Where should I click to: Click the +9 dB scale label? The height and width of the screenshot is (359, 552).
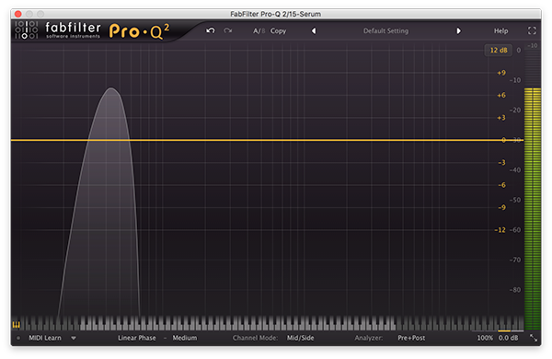(x=501, y=73)
